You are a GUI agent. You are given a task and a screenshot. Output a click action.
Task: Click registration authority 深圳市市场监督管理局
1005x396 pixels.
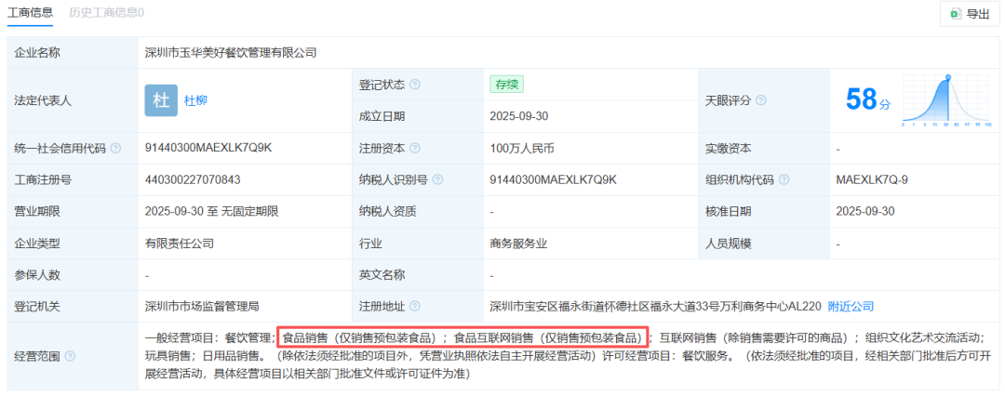(202, 306)
